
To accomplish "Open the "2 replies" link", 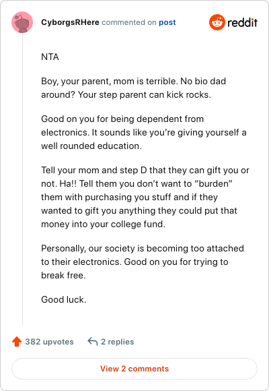I will click(117, 342).
